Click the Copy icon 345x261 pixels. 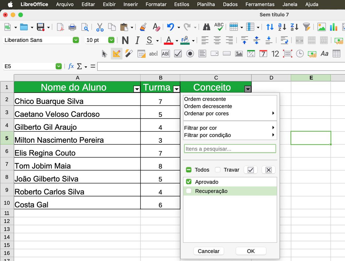pos(112,27)
